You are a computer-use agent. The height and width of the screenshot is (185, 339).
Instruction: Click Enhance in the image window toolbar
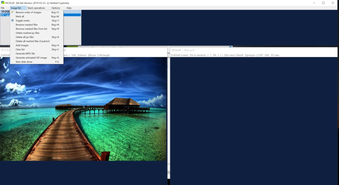pyautogui.click(x=82, y=55)
